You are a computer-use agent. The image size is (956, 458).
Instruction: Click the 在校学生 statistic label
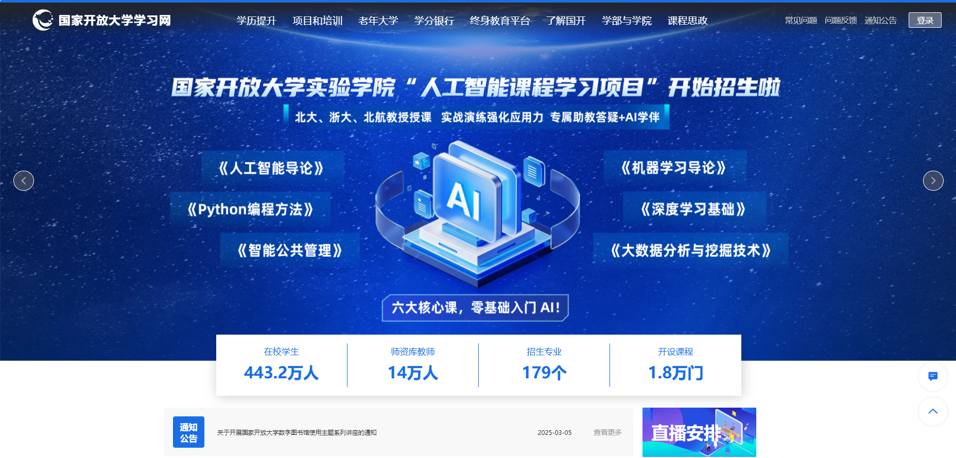pyautogui.click(x=281, y=352)
